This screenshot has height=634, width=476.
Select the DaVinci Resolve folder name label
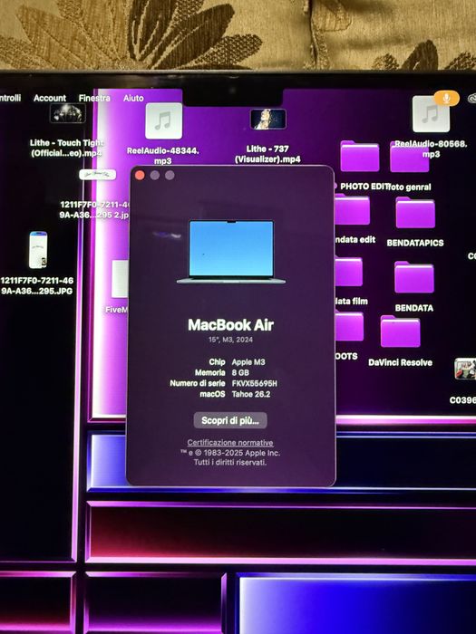(x=400, y=362)
